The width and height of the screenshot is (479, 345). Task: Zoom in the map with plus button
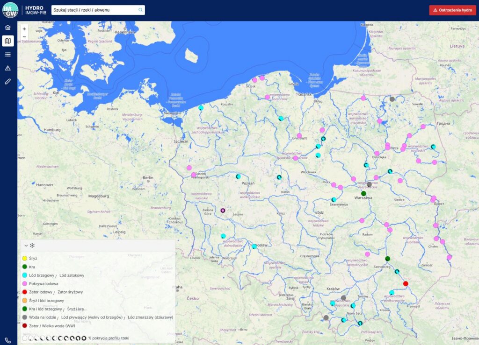24,29
